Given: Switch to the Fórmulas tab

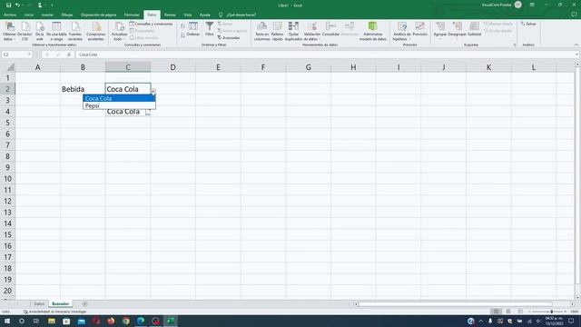Looking at the screenshot, I should (132, 15).
